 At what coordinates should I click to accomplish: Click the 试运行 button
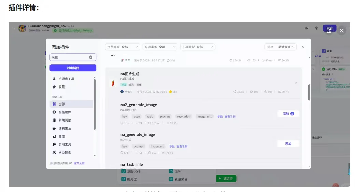226,178
